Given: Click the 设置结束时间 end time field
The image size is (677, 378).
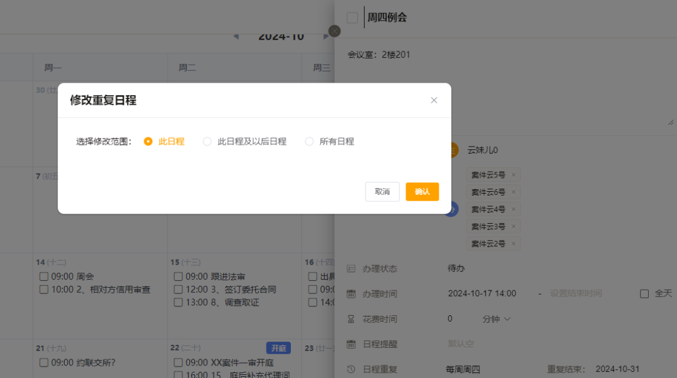Looking at the screenshot, I should [575, 293].
